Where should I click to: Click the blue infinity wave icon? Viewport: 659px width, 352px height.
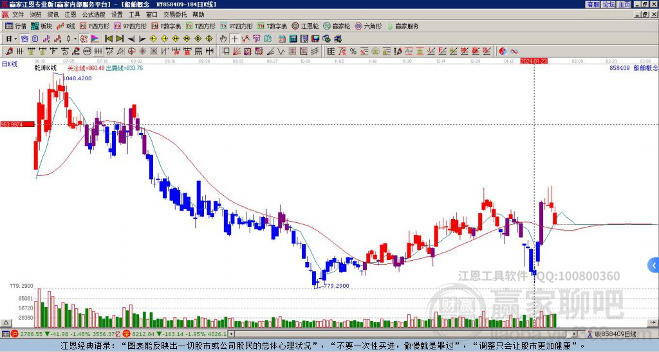514,51
